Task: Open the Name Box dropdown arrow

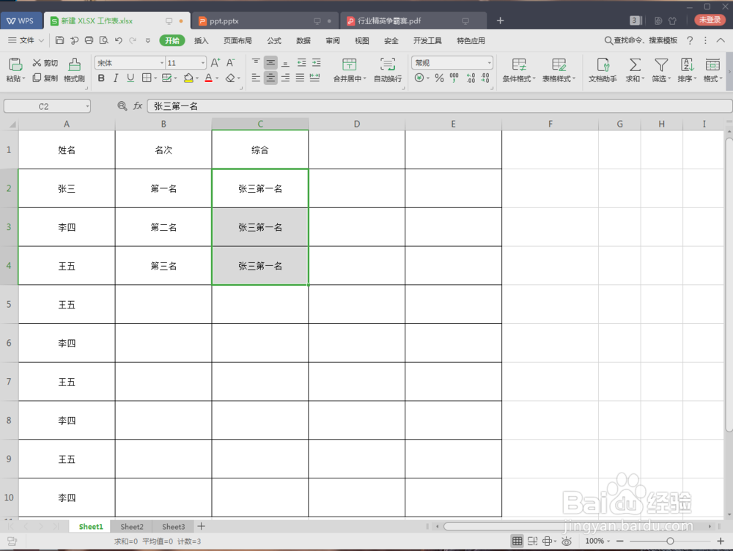Action: (87, 106)
